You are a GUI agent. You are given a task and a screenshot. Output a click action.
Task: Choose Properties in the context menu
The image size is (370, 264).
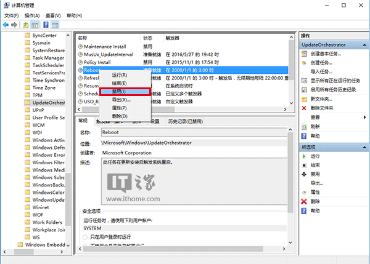click(120, 108)
